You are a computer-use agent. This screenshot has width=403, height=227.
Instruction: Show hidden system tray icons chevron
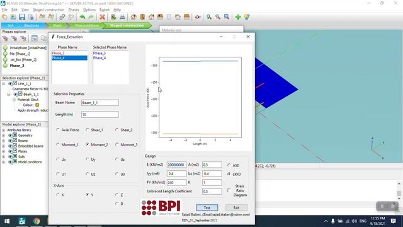(x=326, y=221)
